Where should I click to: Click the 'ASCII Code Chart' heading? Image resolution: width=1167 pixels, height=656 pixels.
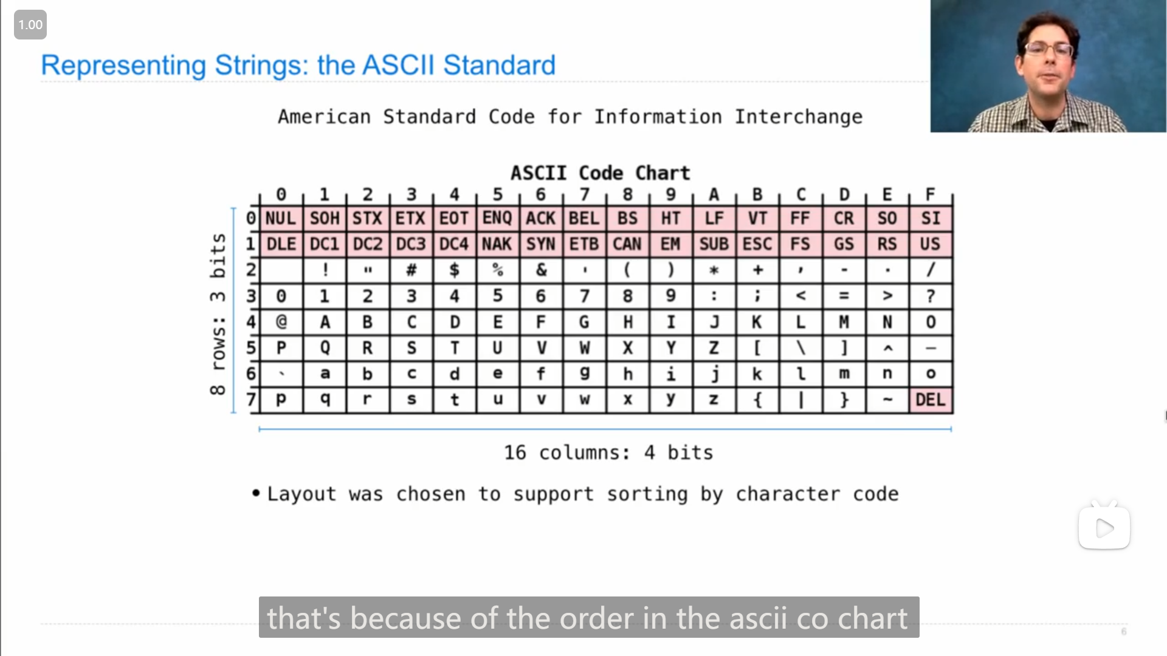(x=600, y=173)
